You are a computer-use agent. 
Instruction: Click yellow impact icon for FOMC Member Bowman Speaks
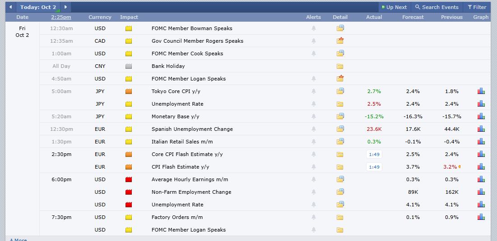point(129,28)
